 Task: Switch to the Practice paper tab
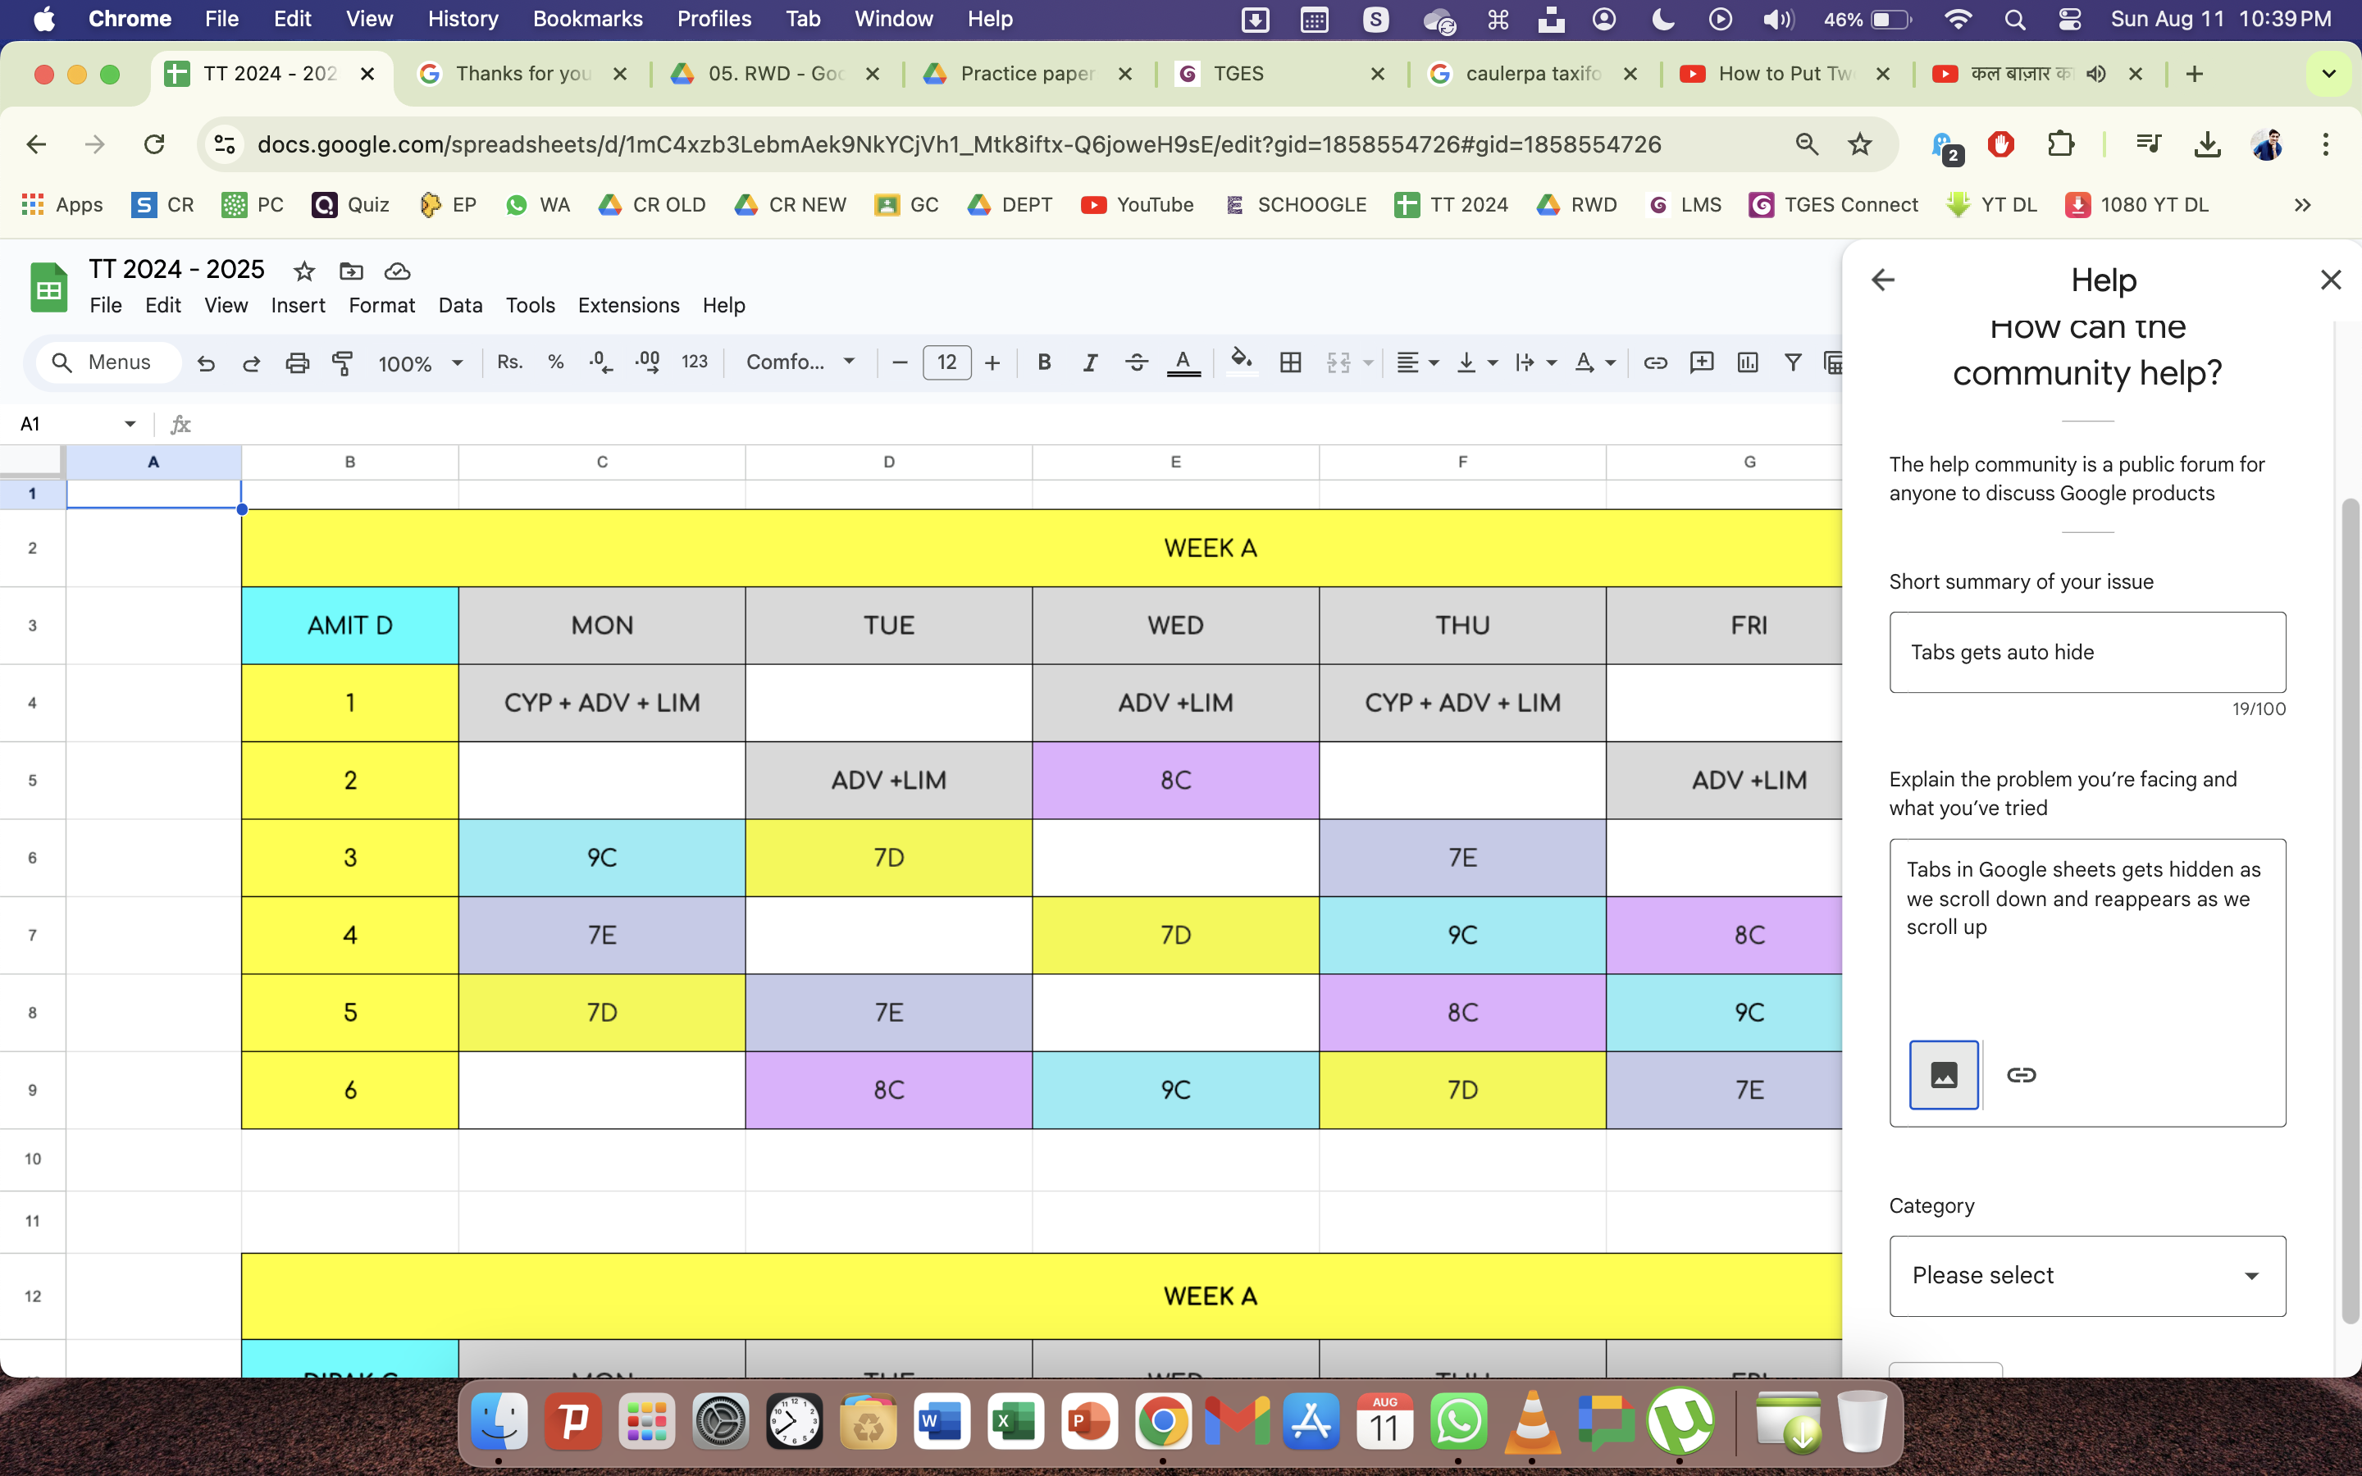point(1025,73)
